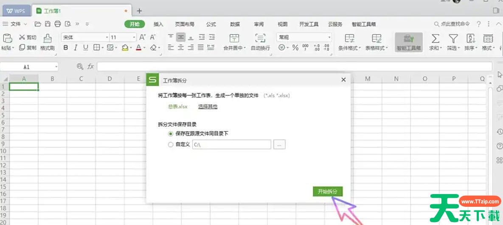Viewport: 503px width, 225px height.
Task: Decrease font size with A- icon
Action: [153, 37]
